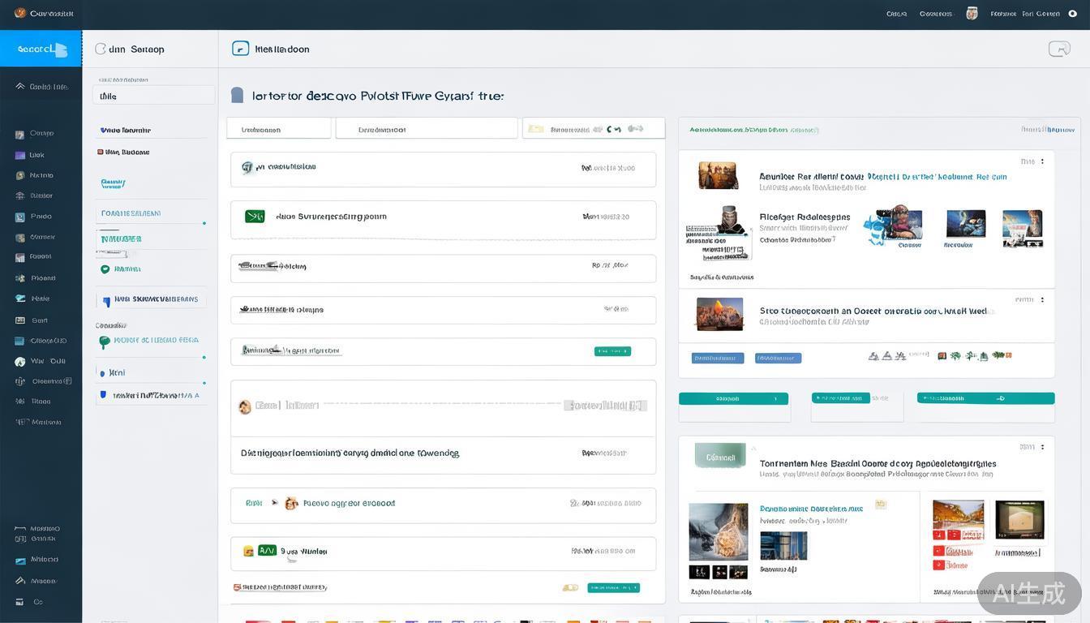Open the three-dot menu on second card

[x=1042, y=299]
